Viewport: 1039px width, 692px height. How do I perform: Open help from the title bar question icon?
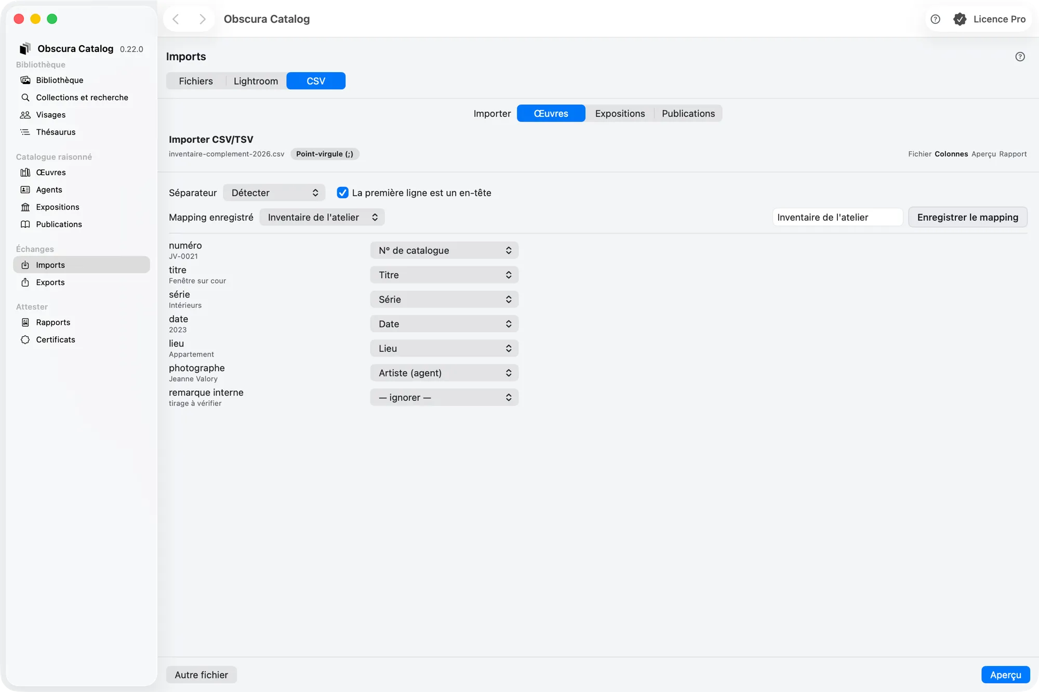pyautogui.click(x=935, y=19)
